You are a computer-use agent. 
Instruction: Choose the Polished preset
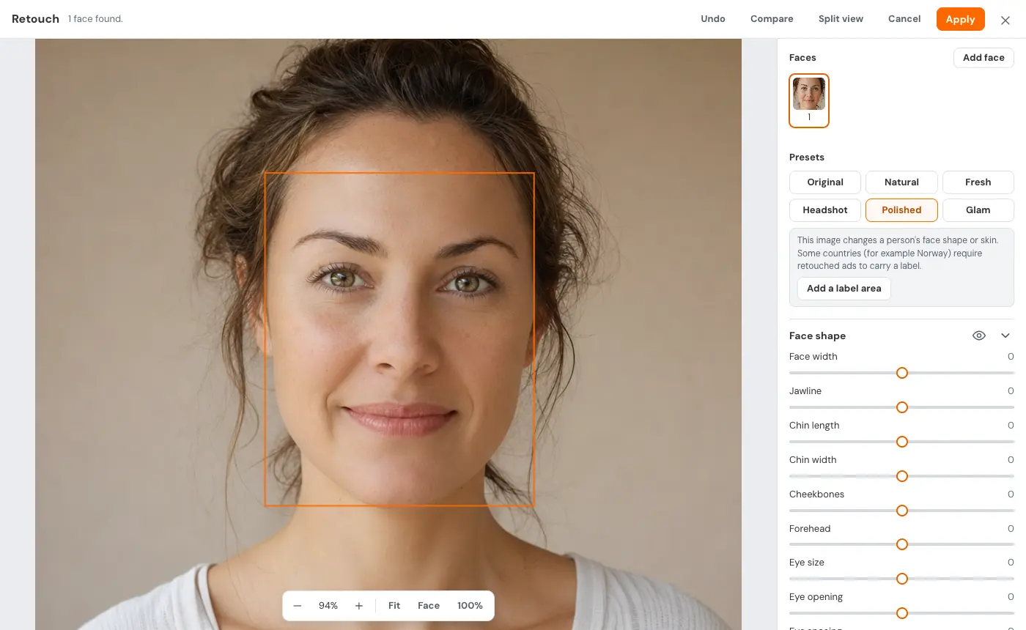901,210
